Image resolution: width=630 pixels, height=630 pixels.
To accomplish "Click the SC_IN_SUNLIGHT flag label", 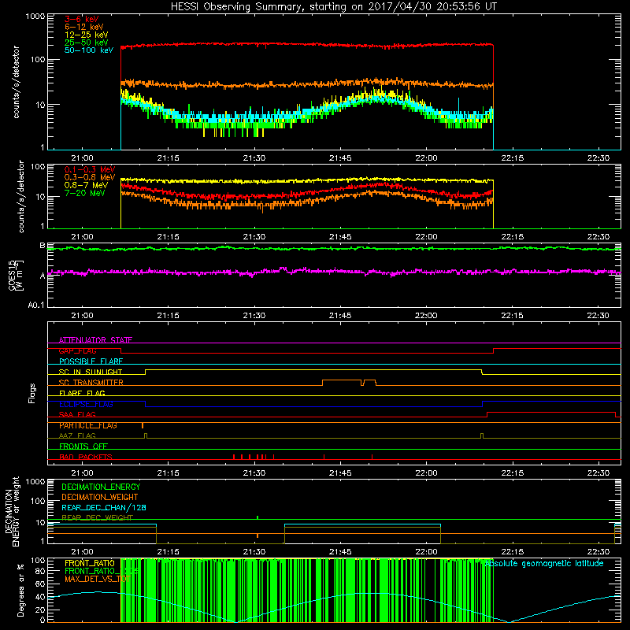I will 91,372.
